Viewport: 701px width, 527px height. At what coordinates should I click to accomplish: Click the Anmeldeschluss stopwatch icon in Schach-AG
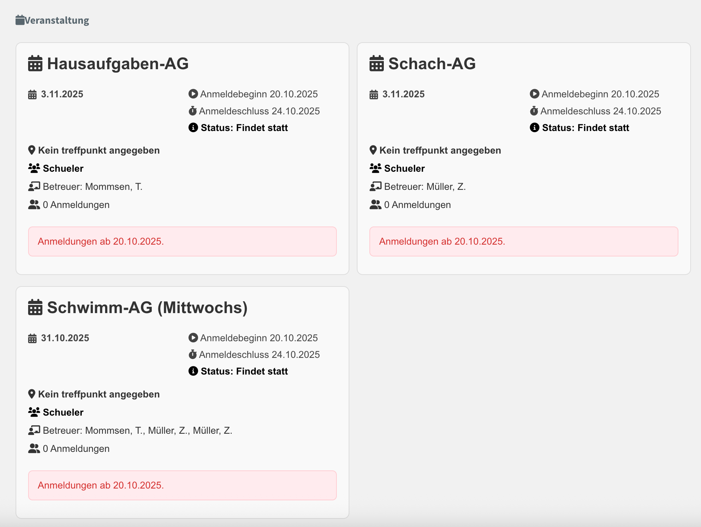(x=534, y=111)
